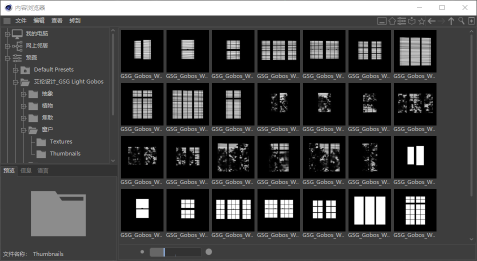477x261 pixels.
Task: Collapse the 艾伦设计_GSG Light Gobos node
Action: 15,82
